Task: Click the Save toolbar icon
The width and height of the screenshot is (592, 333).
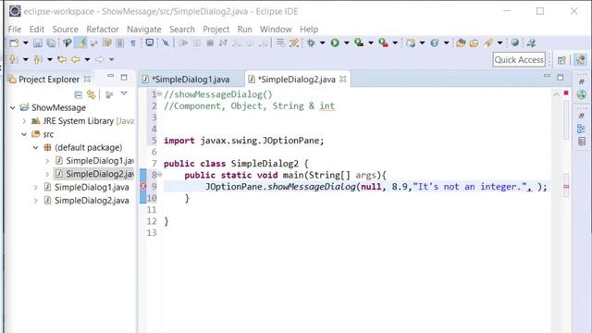Action: [x=38, y=43]
